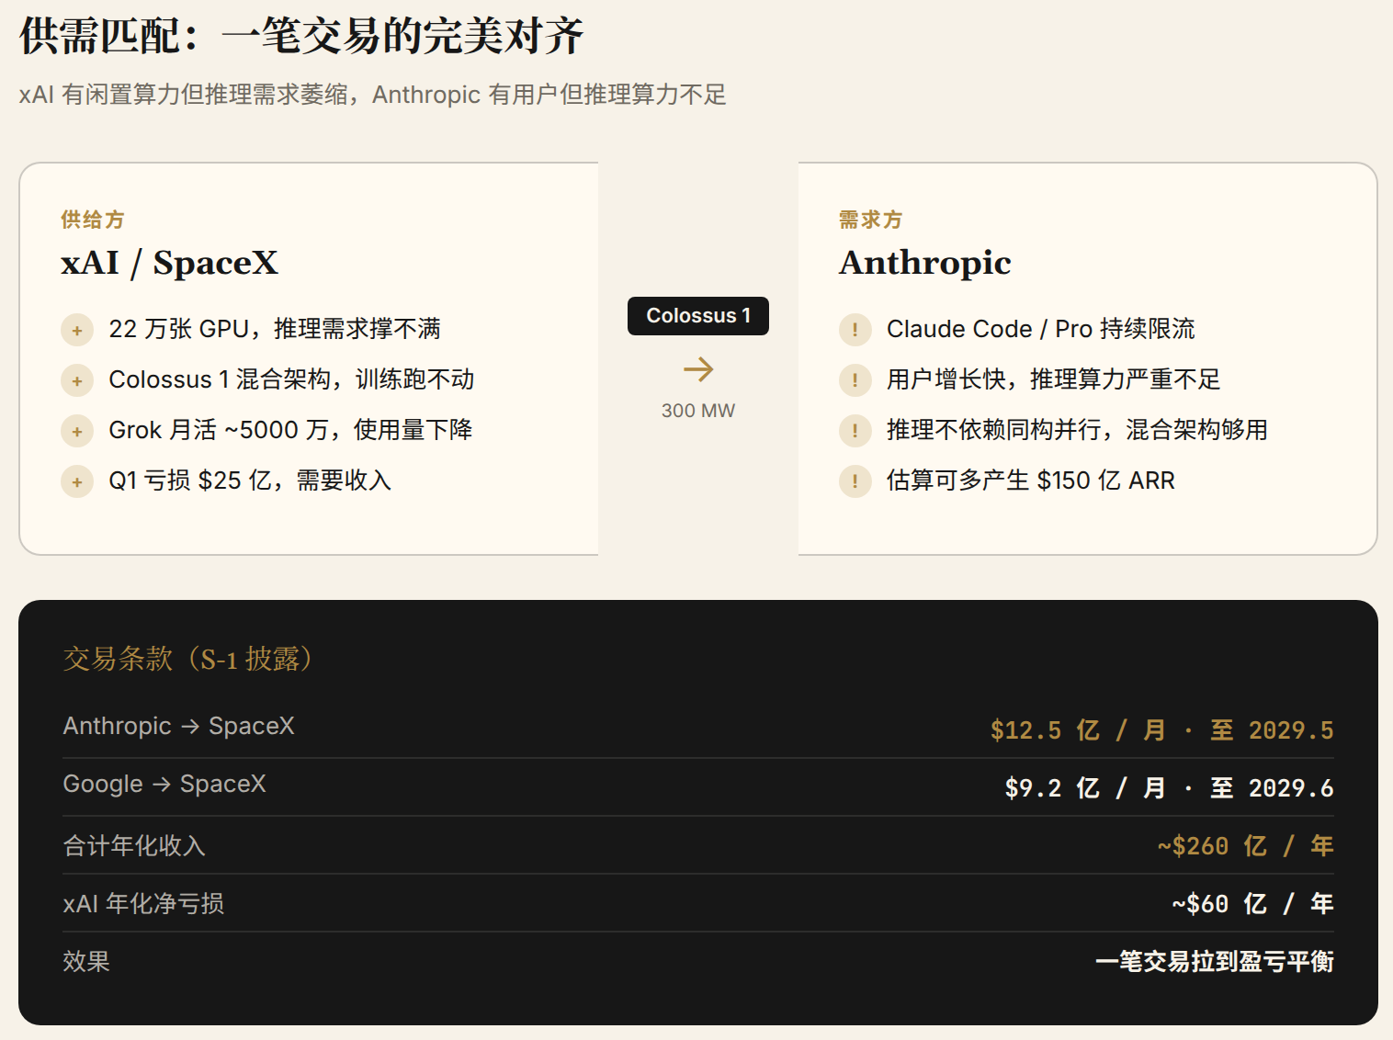Select the value "~$260 亿 / 年"
This screenshot has width=1393, height=1040.
pos(1245,846)
